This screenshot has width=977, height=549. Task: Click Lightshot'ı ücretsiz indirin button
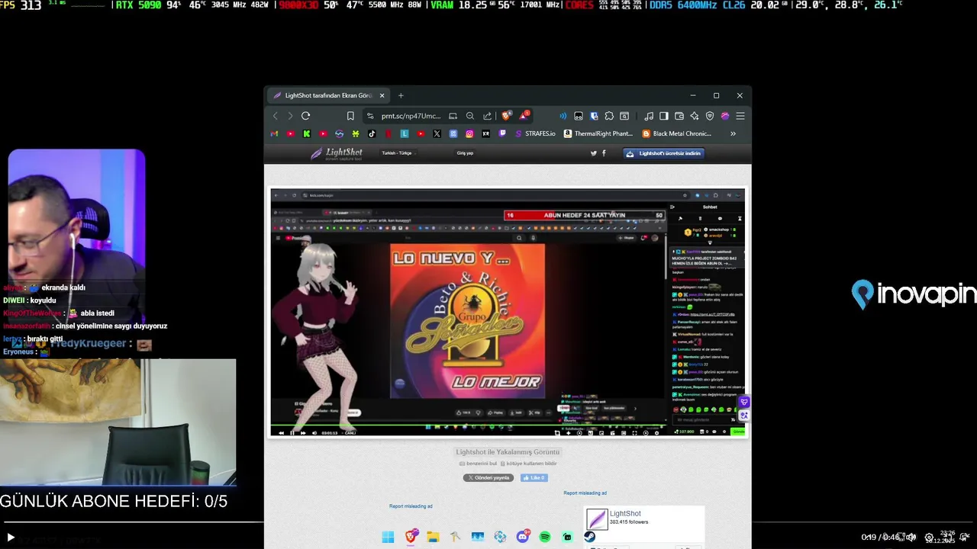pos(663,153)
